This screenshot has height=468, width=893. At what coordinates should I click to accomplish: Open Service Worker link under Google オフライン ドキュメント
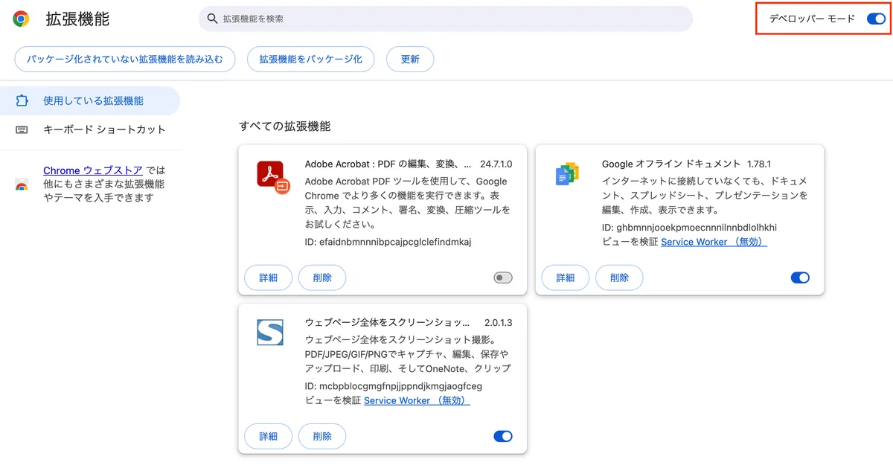pos(714,242)
